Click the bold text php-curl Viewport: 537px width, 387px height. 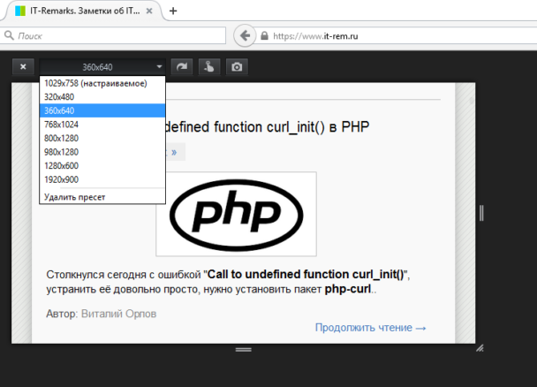[348, 290]
